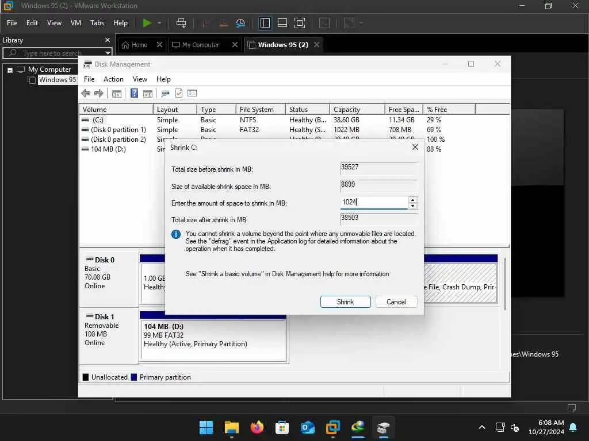Click the rightmost settings list toolbar icon

tap(192, 93)
